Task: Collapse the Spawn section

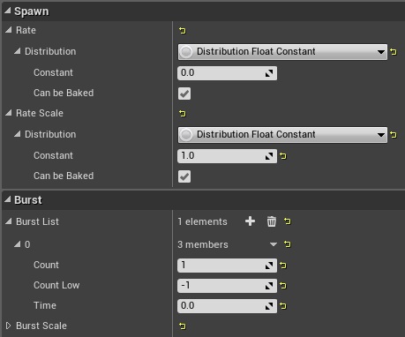Action: [8, 11]
